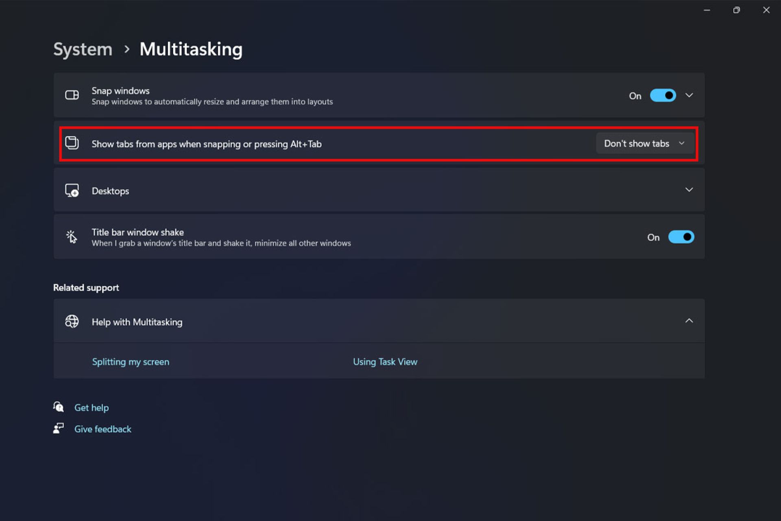781x521 pixels.
Task: Open the Using Task View link
Action: tap(385, 362)
